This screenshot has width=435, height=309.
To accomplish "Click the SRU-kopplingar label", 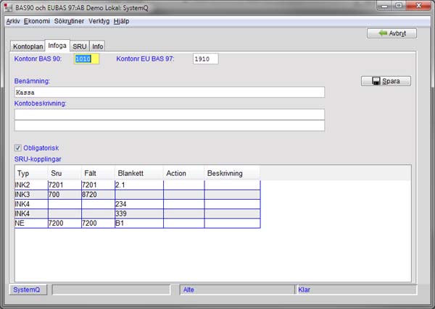I will [38, 159].
